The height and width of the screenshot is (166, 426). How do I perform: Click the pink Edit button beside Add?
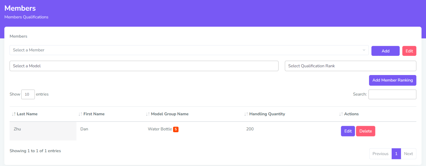[x=409, y=51]
